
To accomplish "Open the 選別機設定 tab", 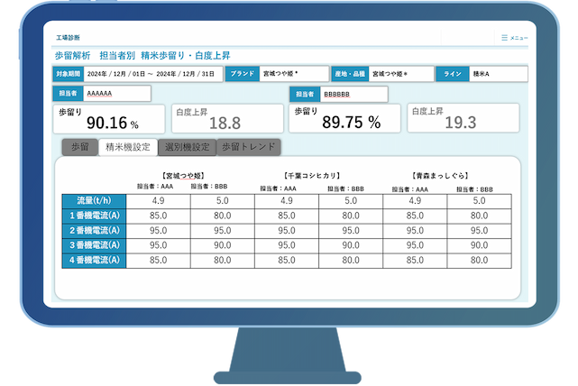I will pyautogui.click(x=188, y=147).
